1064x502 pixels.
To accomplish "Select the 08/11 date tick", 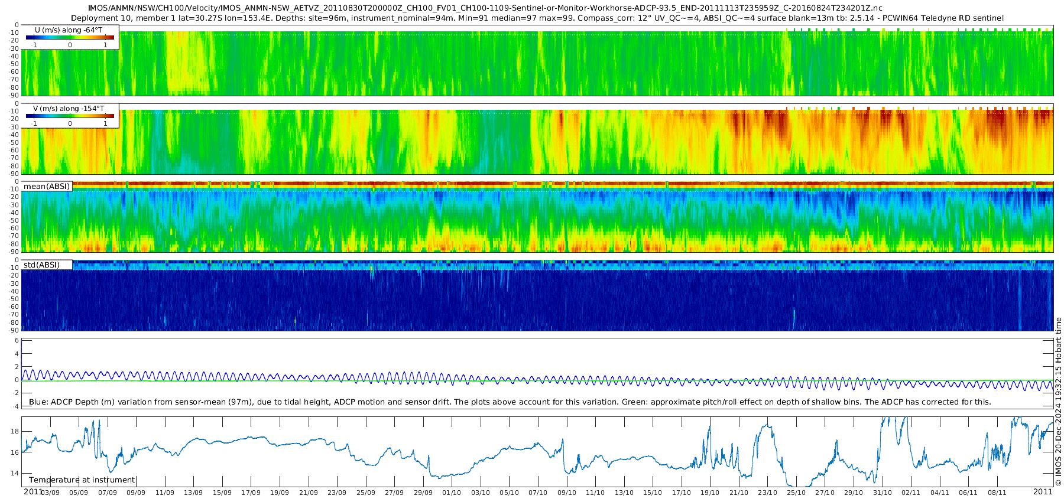I will pos(997,493).
